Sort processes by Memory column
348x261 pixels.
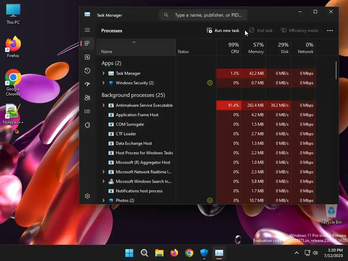(x=254, y=48)
